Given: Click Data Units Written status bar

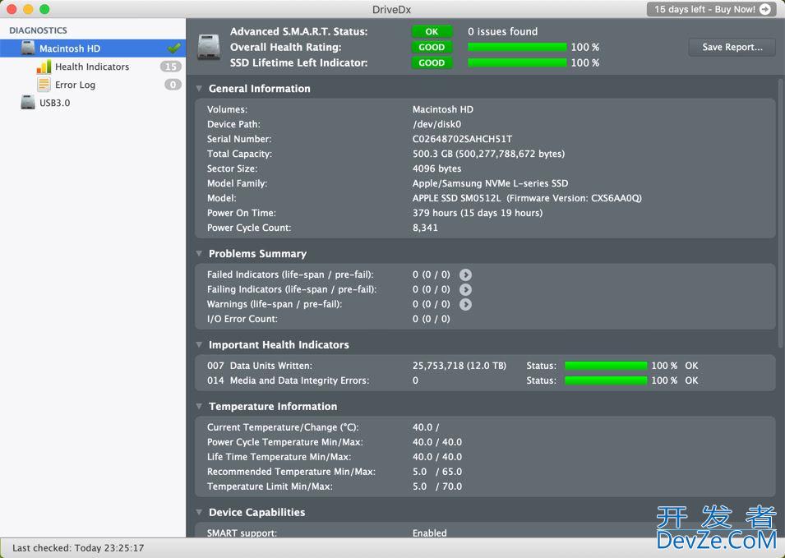Looking at the screenshot, I should (x=606, y=366).
